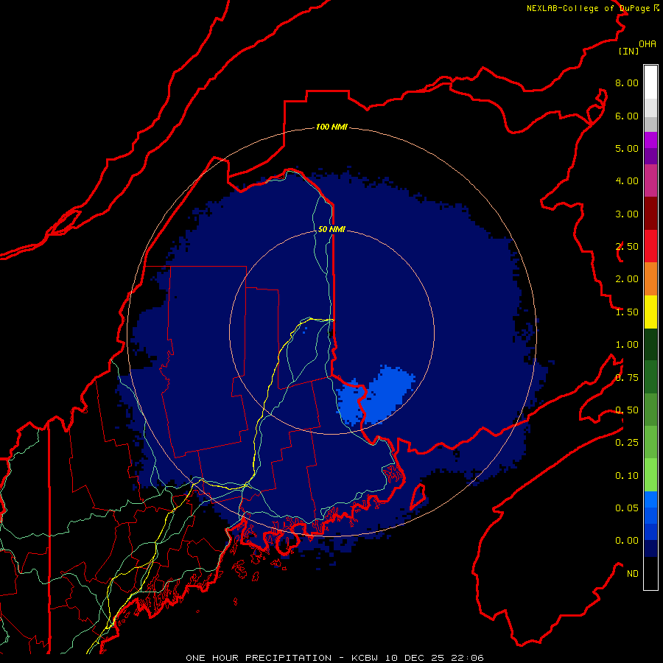The height and width of the screenshot is (663, 663).
Task: Click the [IN] units label
Action: (x=628, y=51)
